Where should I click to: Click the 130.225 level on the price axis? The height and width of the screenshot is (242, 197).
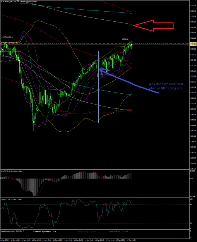point(193,82)
